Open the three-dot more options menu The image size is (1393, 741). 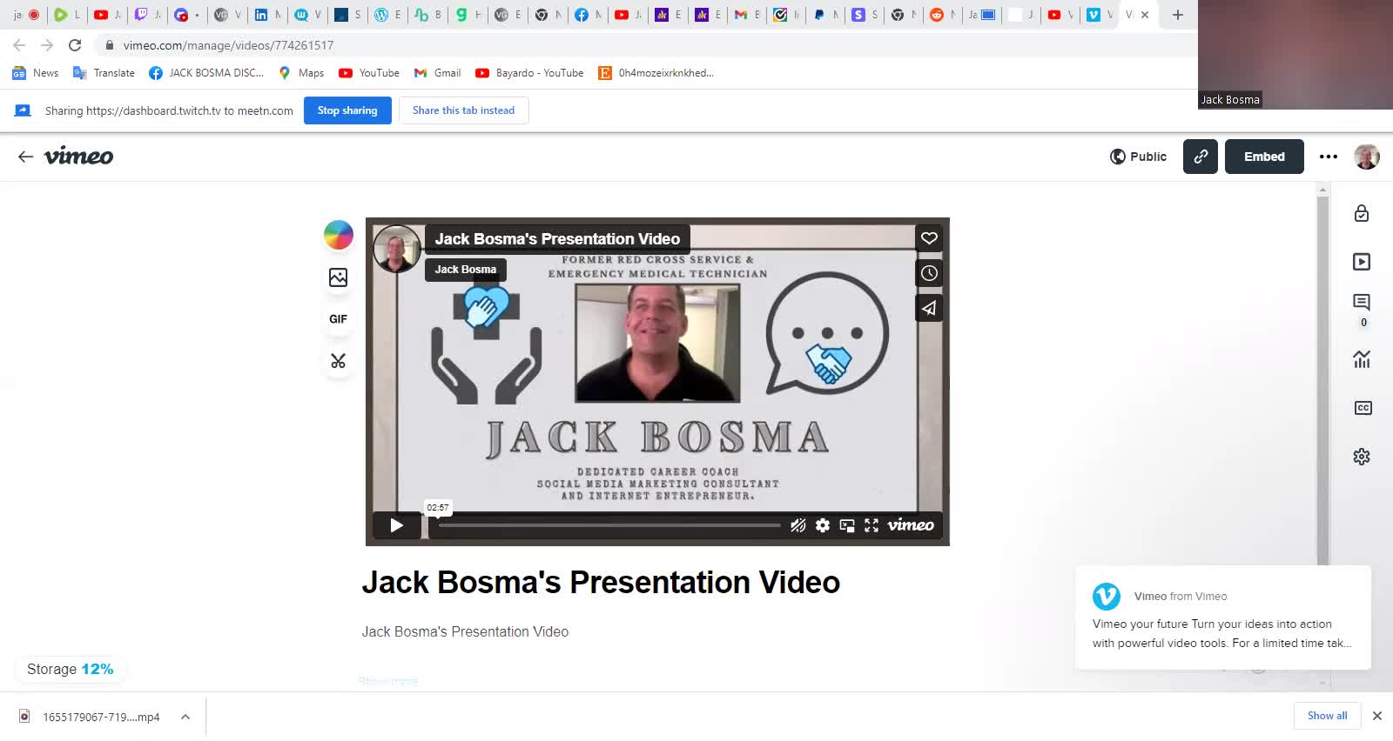(x=1328, y=157)
